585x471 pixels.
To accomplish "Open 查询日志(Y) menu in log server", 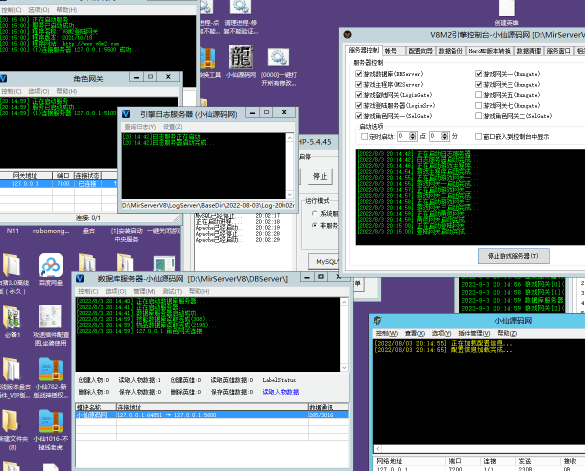I will 140,127.
